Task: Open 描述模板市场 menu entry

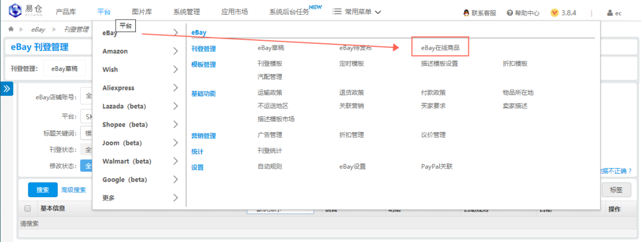Action: coord(276,119)
